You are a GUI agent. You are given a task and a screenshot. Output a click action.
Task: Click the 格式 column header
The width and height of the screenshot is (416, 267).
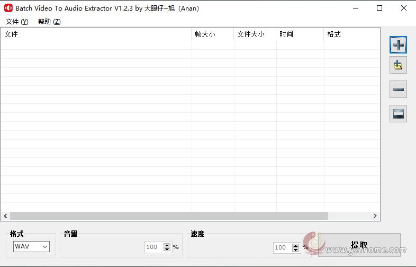[x=352, y=34]
